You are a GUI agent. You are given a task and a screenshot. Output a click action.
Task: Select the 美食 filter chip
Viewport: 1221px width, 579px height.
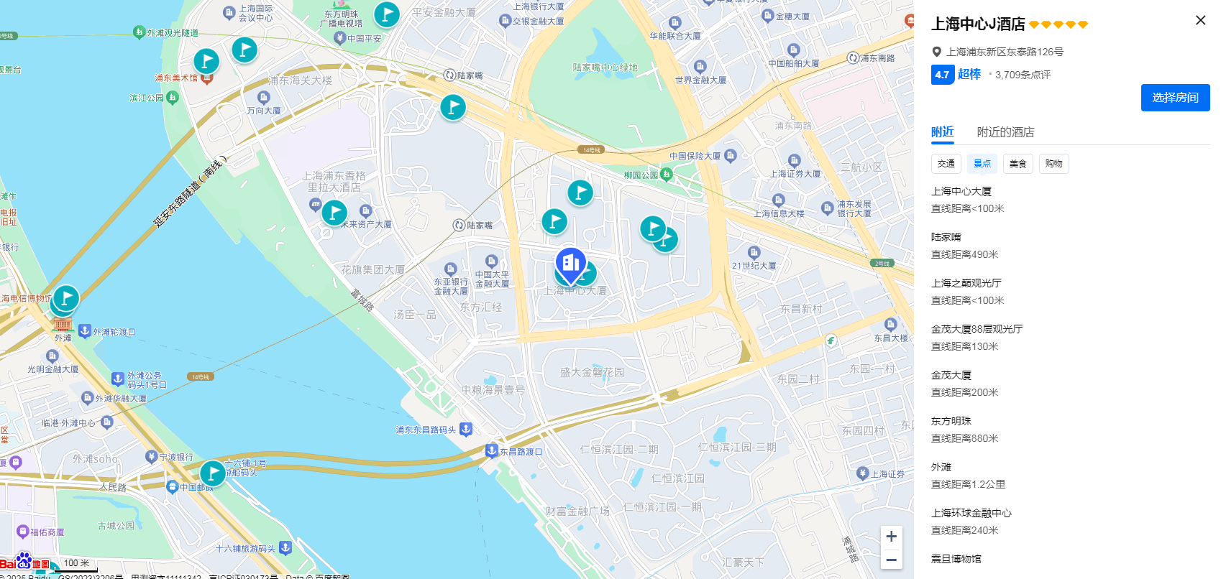tap(1018, 164)
